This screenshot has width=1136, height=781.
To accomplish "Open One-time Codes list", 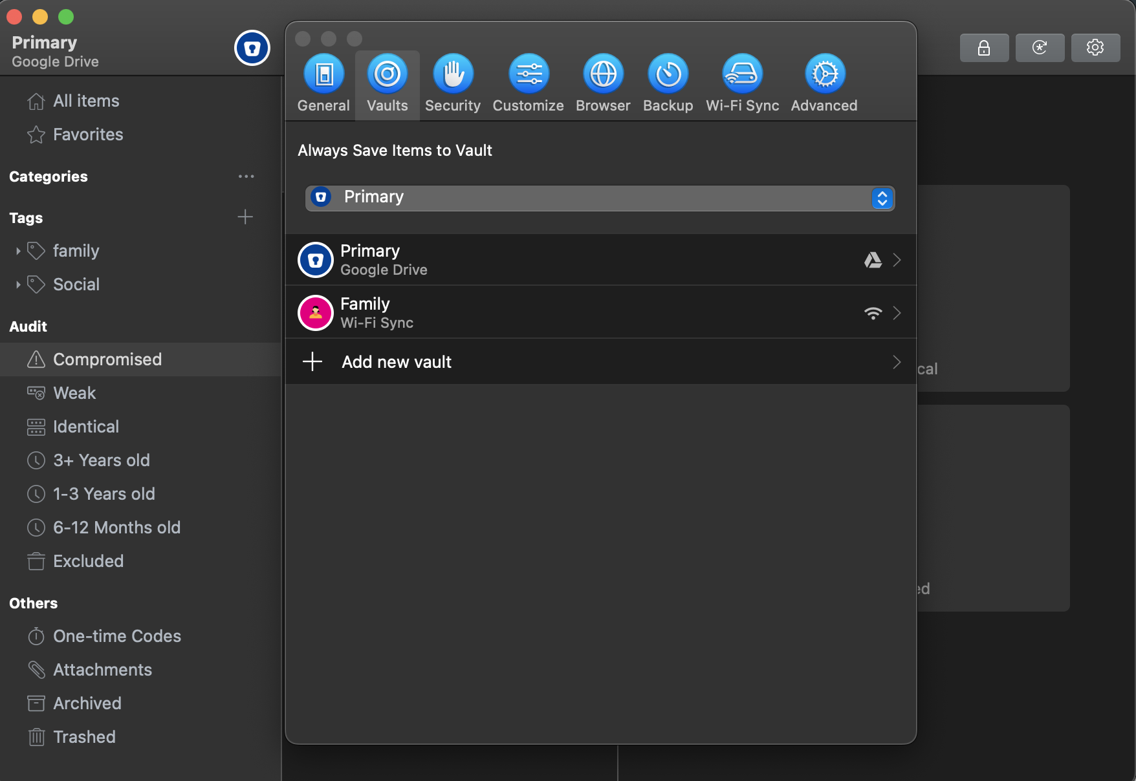I will 141,636.
